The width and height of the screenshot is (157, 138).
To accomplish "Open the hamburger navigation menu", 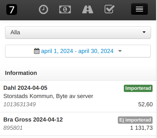I will [139, 9].
